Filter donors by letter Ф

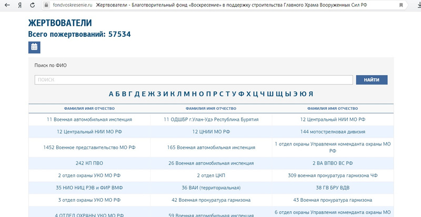click(242, 94)
